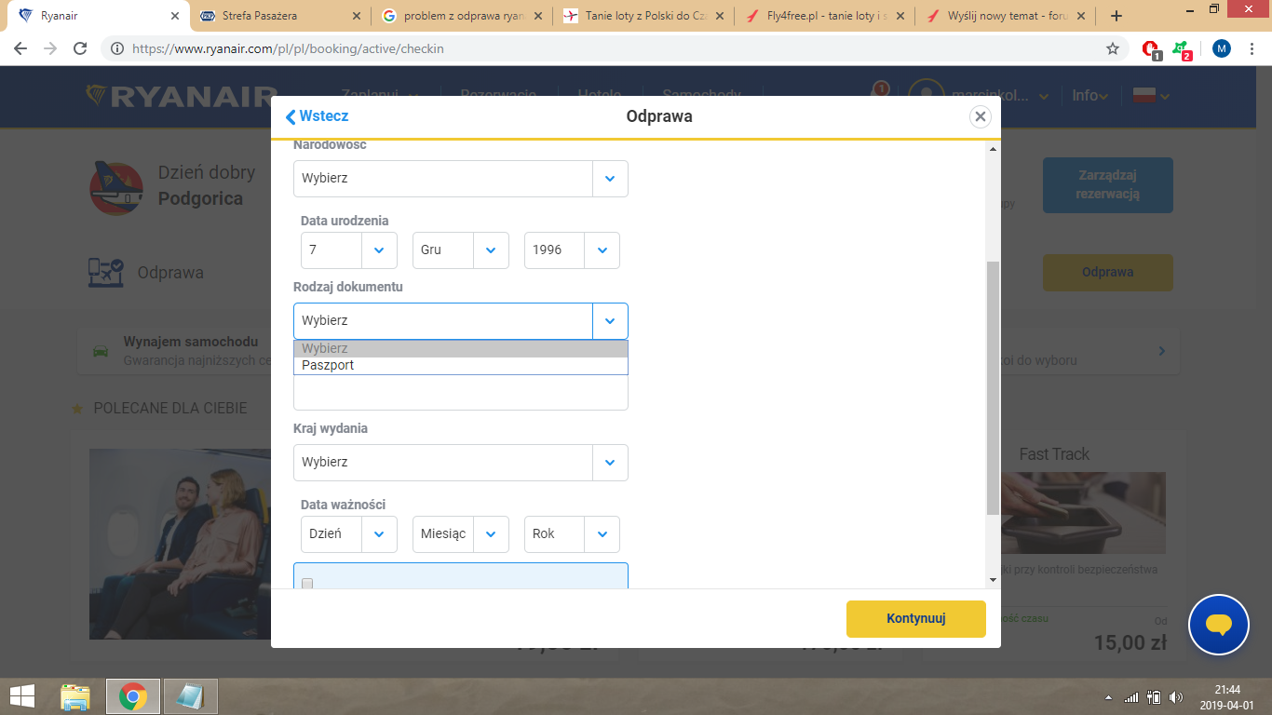Screen dimensions: 1272x715
Task: Go back using the Wstecz link
Action: coord(318,116)
